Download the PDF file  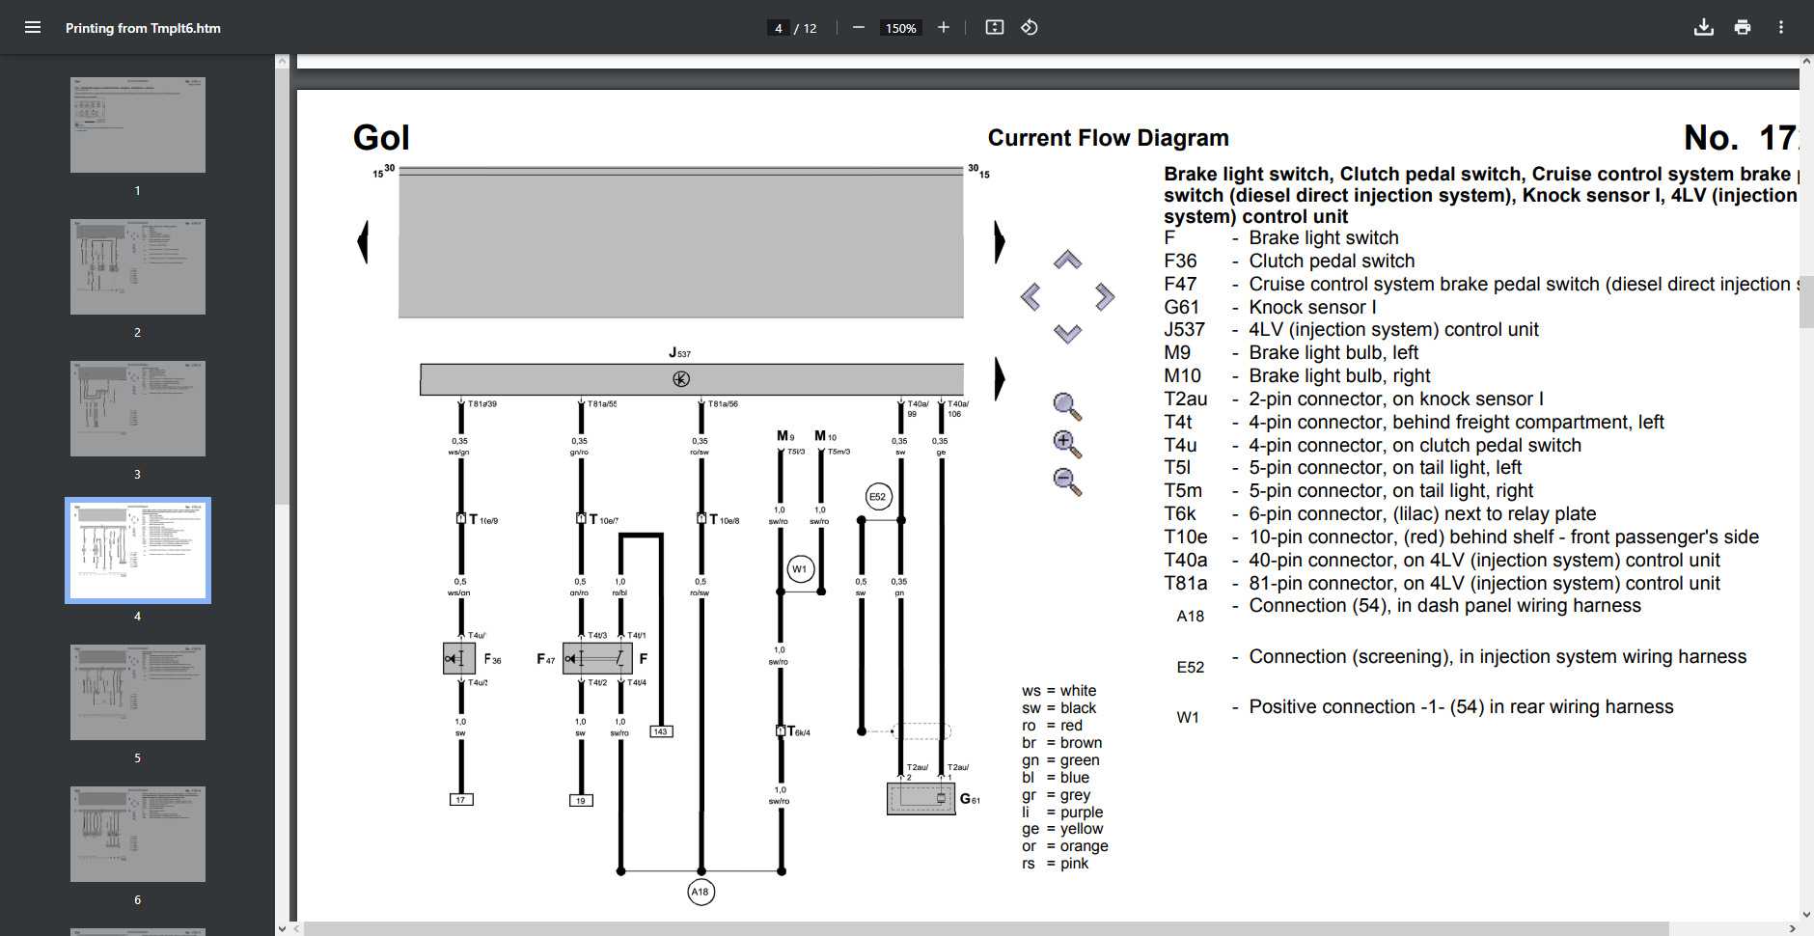point(1704,27)
